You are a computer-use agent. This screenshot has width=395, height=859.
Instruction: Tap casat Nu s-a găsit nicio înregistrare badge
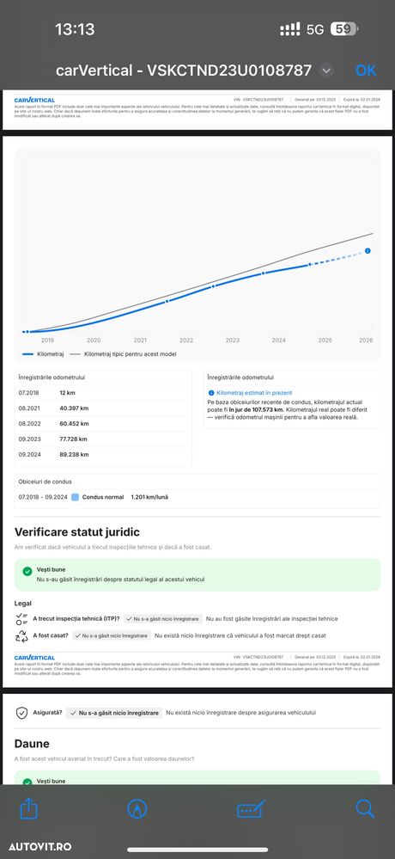click(112, 636)
